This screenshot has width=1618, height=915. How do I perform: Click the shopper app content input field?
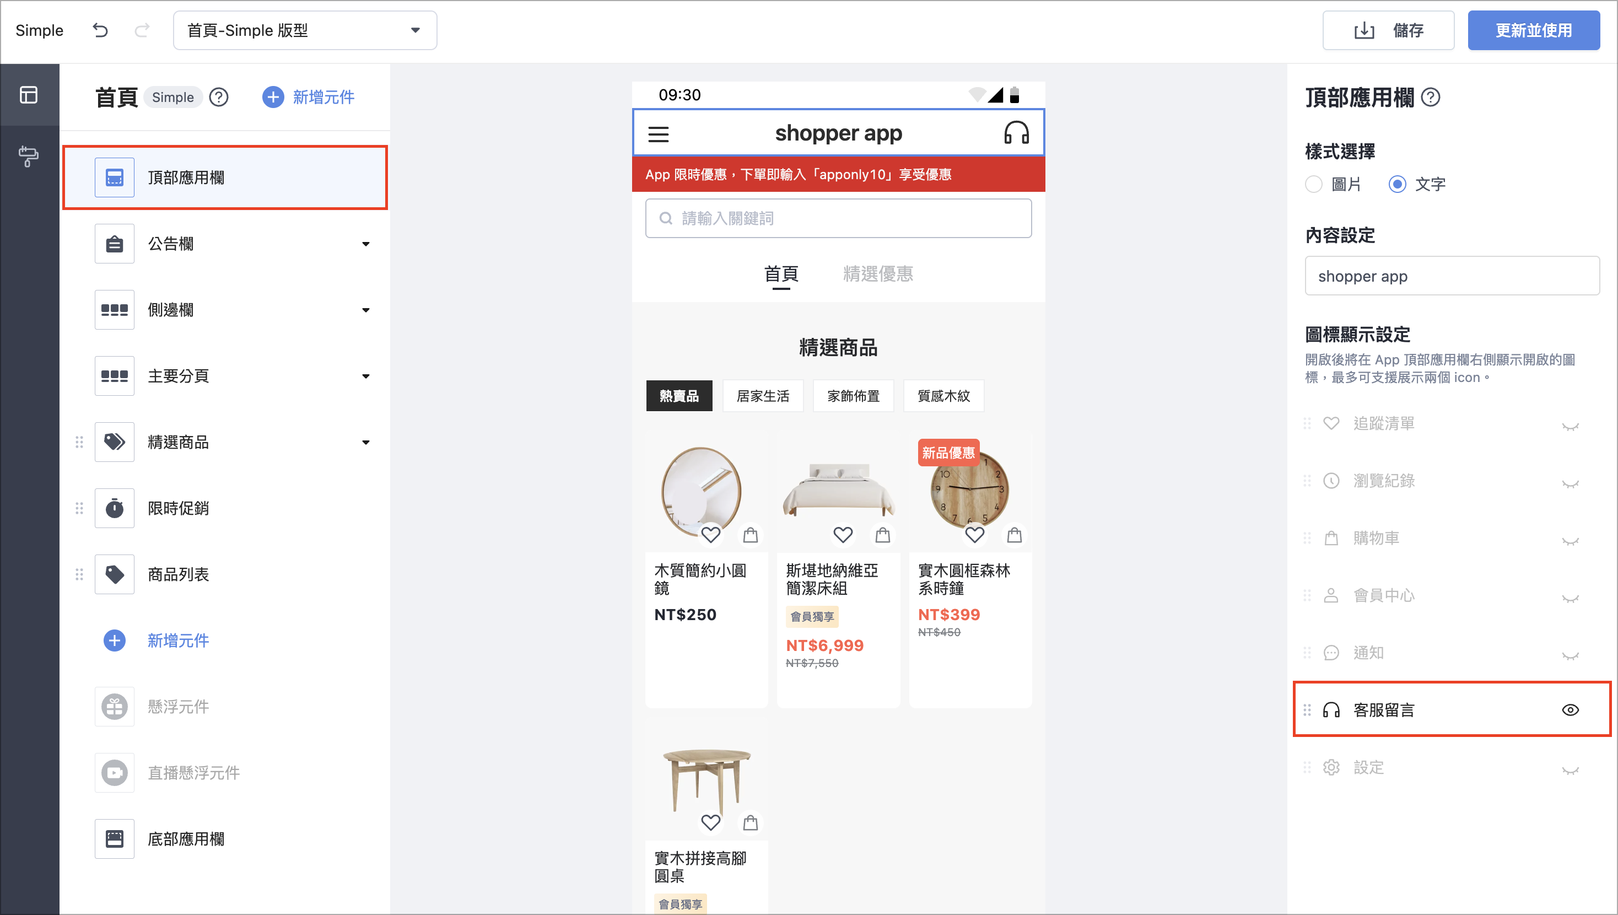pyautogui.click(x=1452, y=276)
